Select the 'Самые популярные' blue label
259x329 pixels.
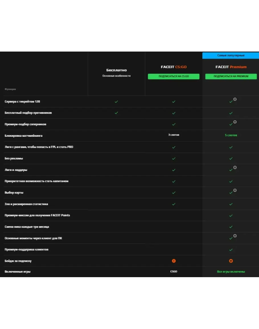231,55
